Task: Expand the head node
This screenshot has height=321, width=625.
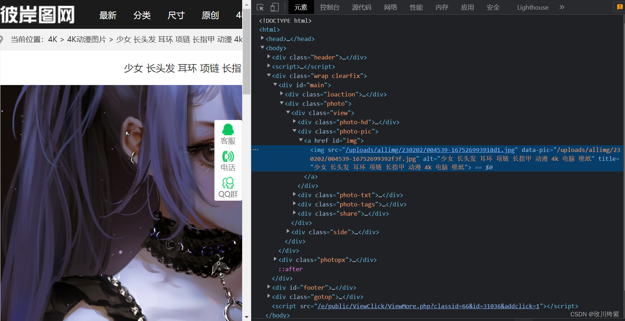Action: coord(262,38)
